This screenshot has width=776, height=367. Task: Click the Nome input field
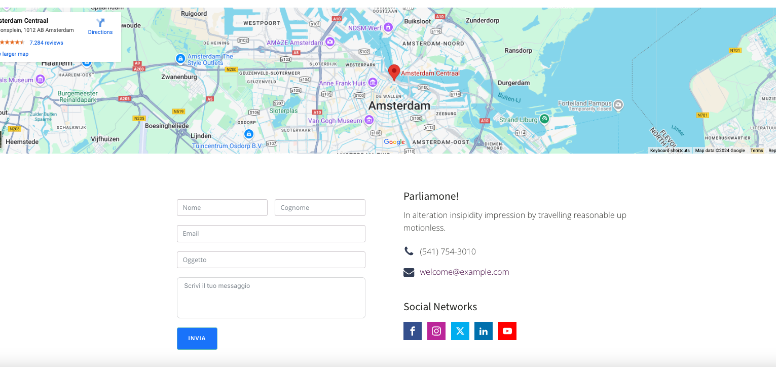coord(222,207)
